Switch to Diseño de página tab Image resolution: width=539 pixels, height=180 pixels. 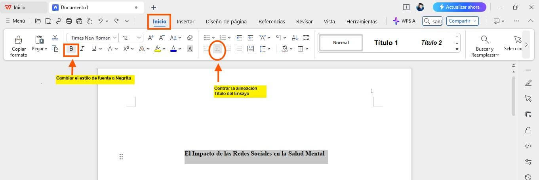pos(226,21)
